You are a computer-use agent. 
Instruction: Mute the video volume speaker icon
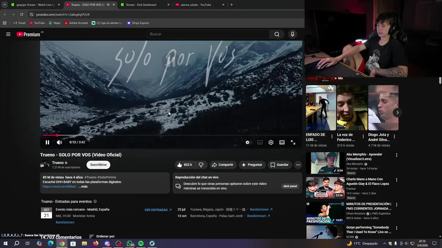[x=59, y=142]
